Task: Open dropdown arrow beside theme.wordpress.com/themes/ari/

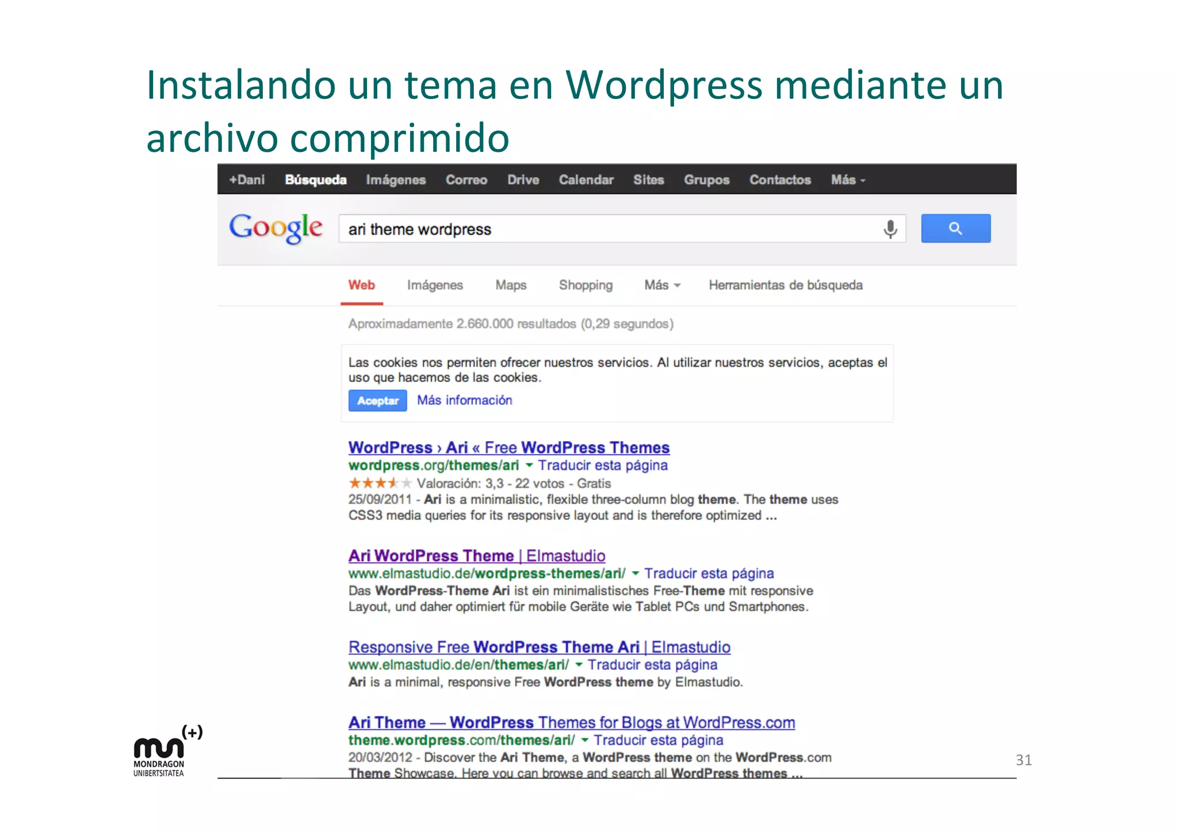Action: (585, 740)
